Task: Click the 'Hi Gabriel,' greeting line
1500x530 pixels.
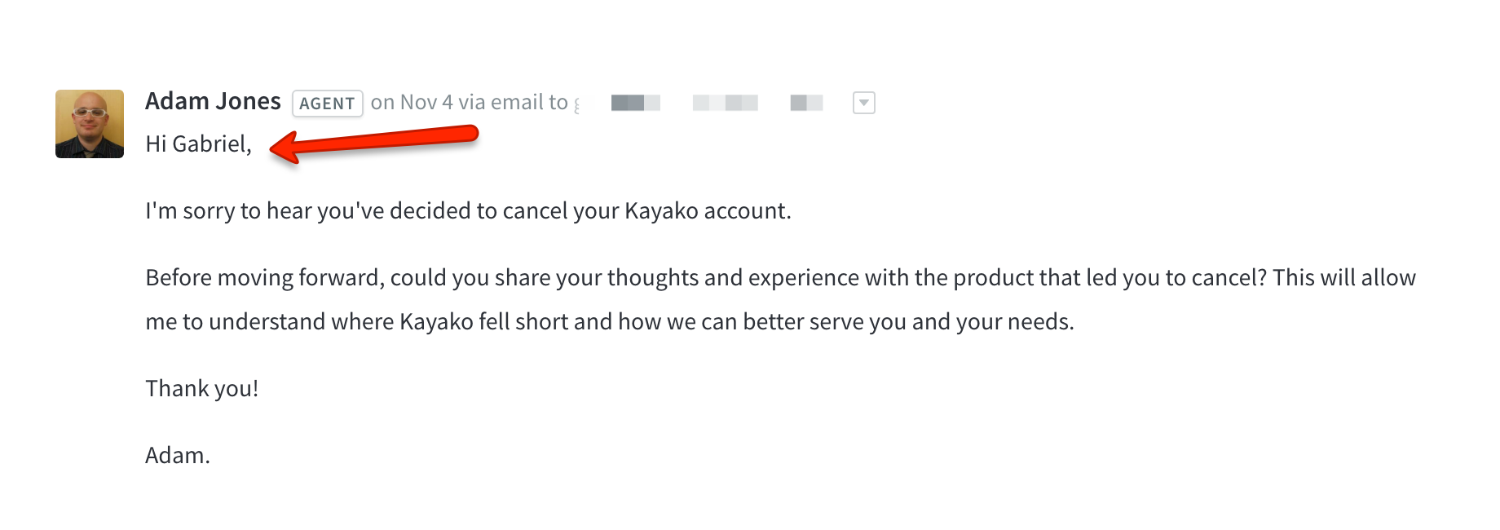Action: click(198, 144)
